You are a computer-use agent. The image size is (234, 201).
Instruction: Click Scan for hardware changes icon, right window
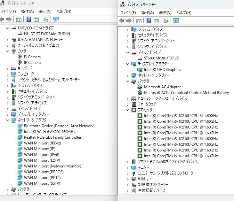176,20
